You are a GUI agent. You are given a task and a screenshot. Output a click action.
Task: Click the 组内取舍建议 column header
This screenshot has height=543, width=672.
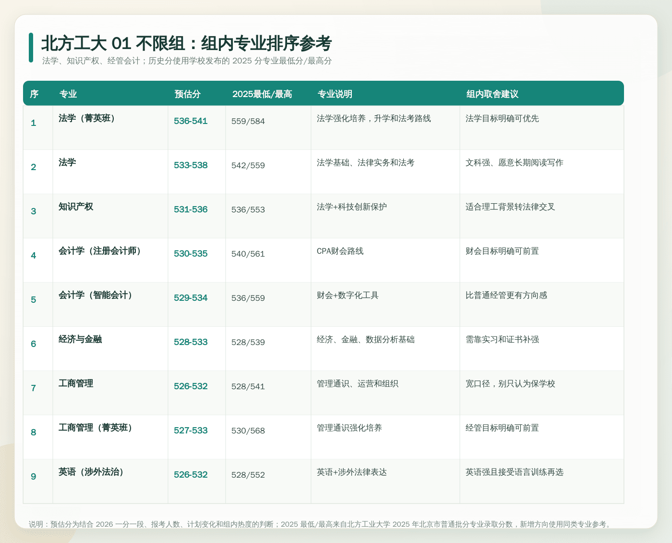[x=492, y=94]
